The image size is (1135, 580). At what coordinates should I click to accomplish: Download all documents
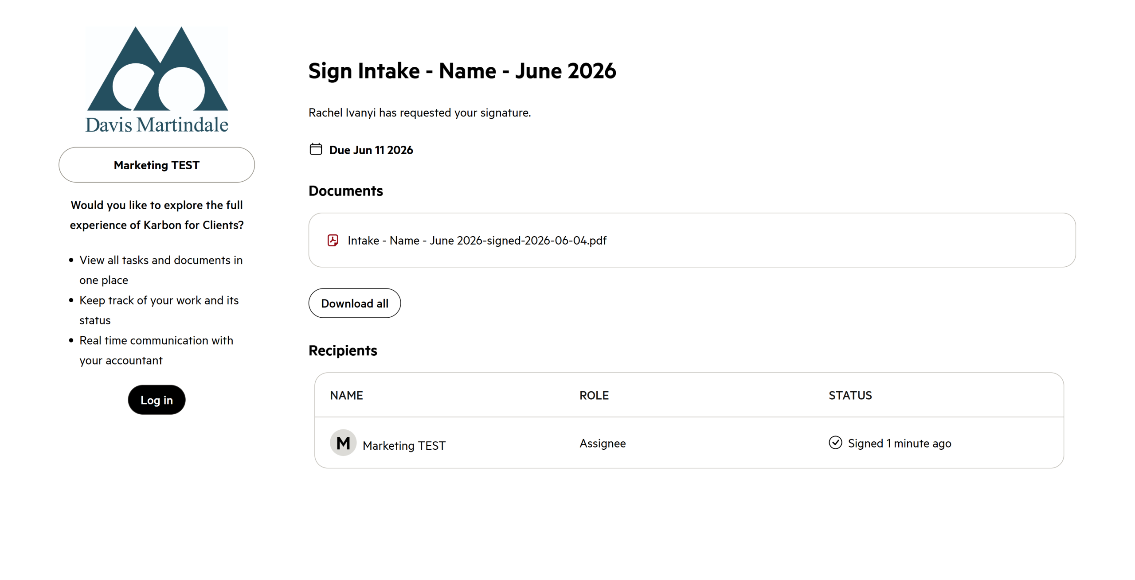[x=355, y=303]
